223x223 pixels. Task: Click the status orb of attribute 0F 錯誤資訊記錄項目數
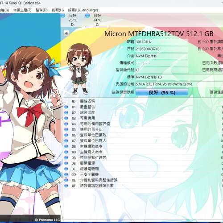tap(66, 186)
